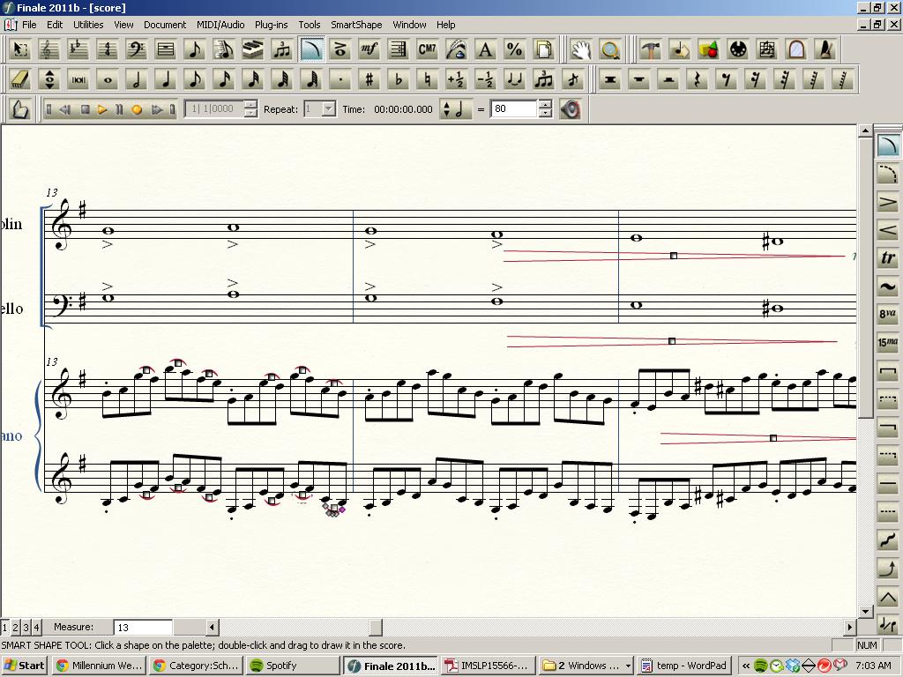Select the Articulation tool
The image size is (903, 677).
click(340, 49)
